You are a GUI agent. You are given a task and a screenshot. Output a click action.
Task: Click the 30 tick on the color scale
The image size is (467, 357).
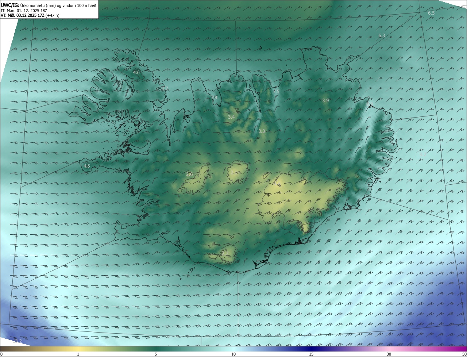[x=389, y=354]
